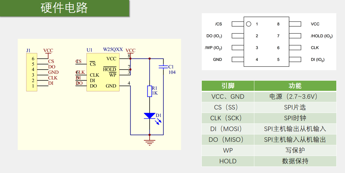Click the 1K resistor value

pos(155,93)
